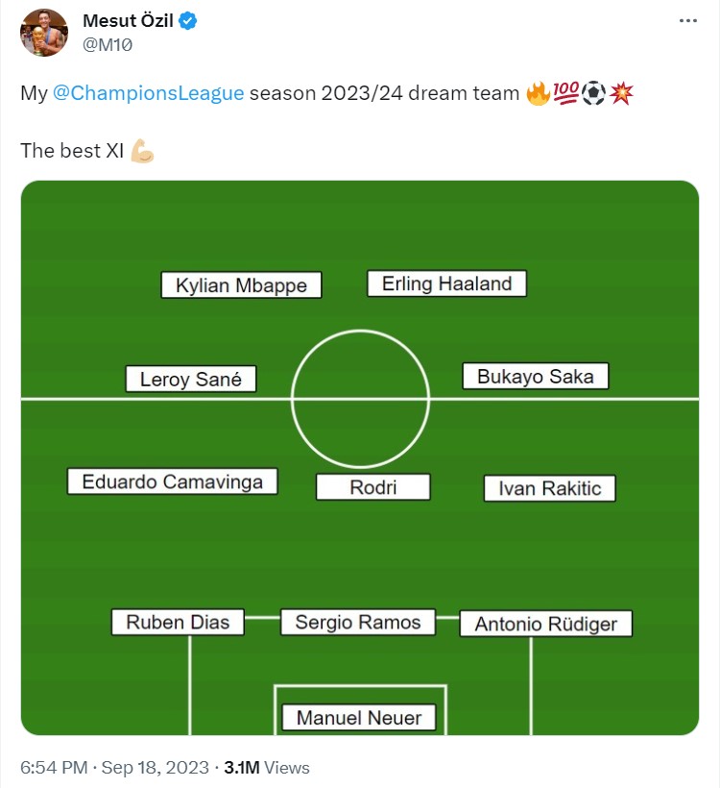The height and width of the screenshot is (788, 720).
Task: Click the Ivan Rakitic player label
Action: click(x=549, y=488)
